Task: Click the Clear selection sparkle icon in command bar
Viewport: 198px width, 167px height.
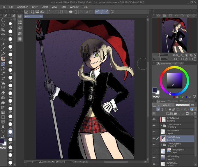Action: 61,12
